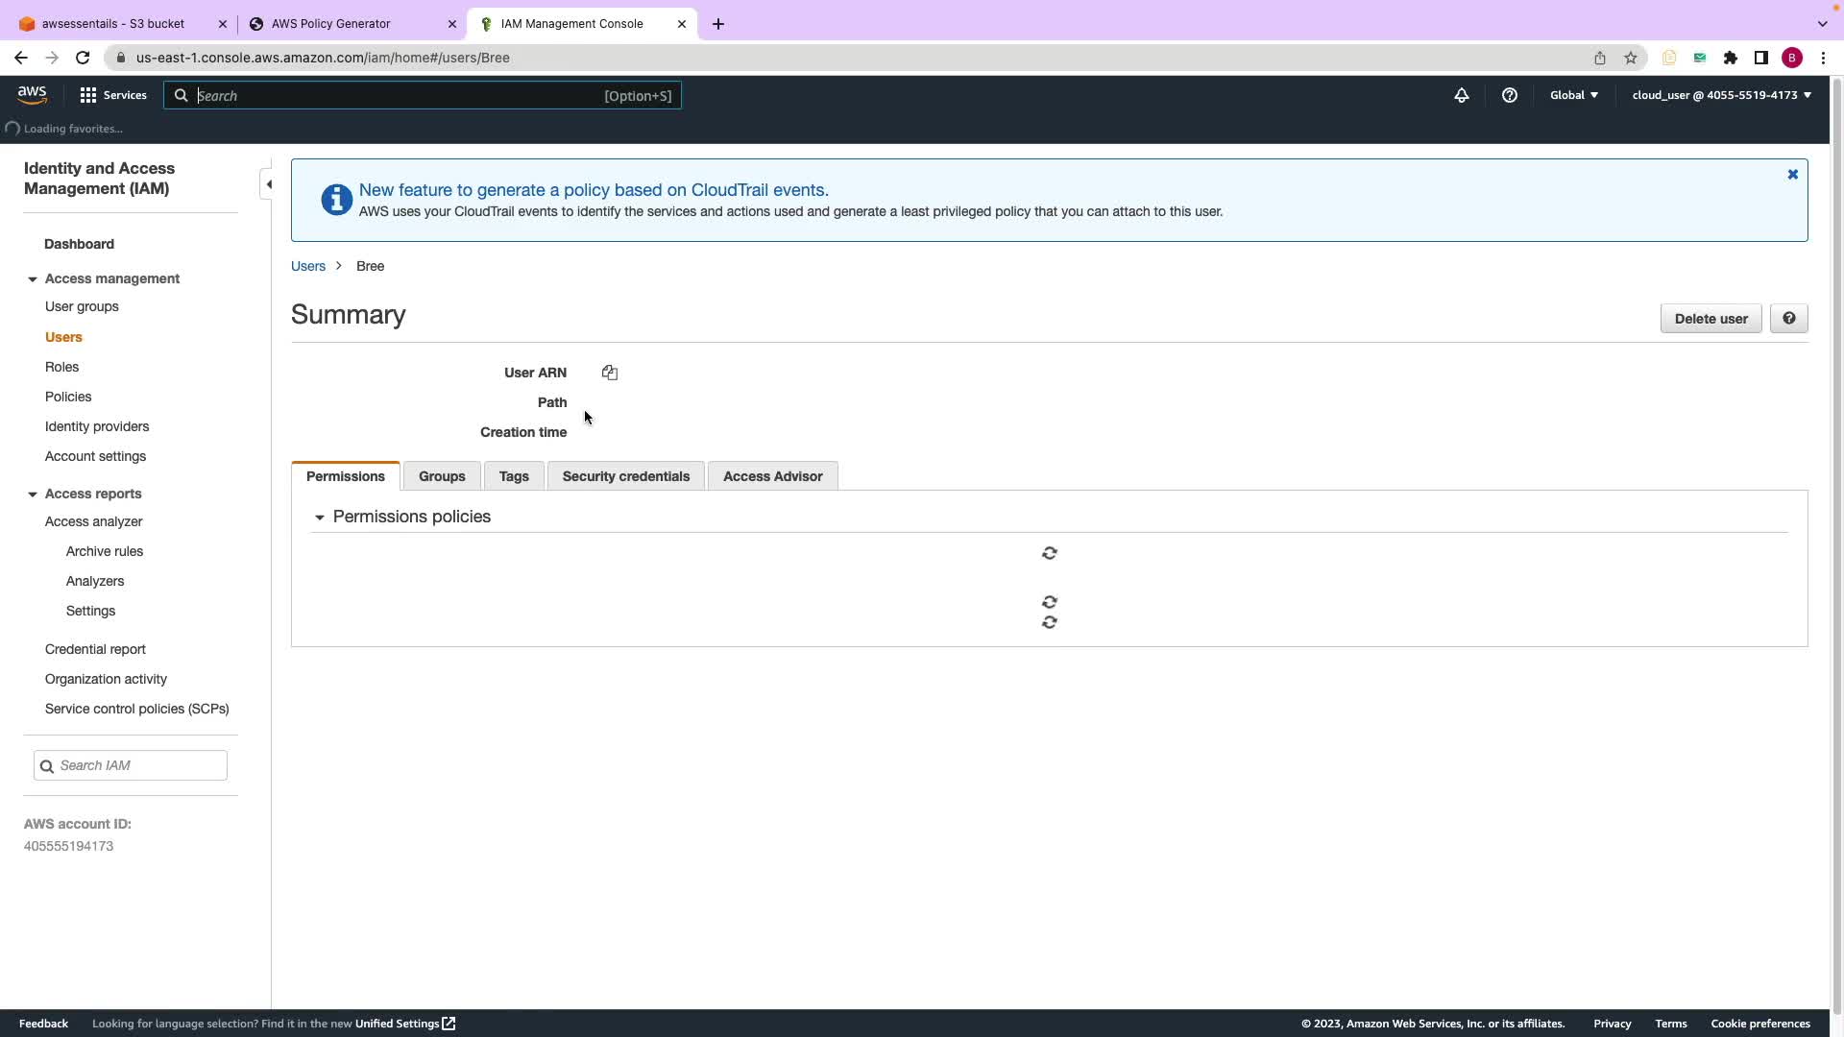
Task: Switch to Security credentials tab
Action: tap(625, 476)
